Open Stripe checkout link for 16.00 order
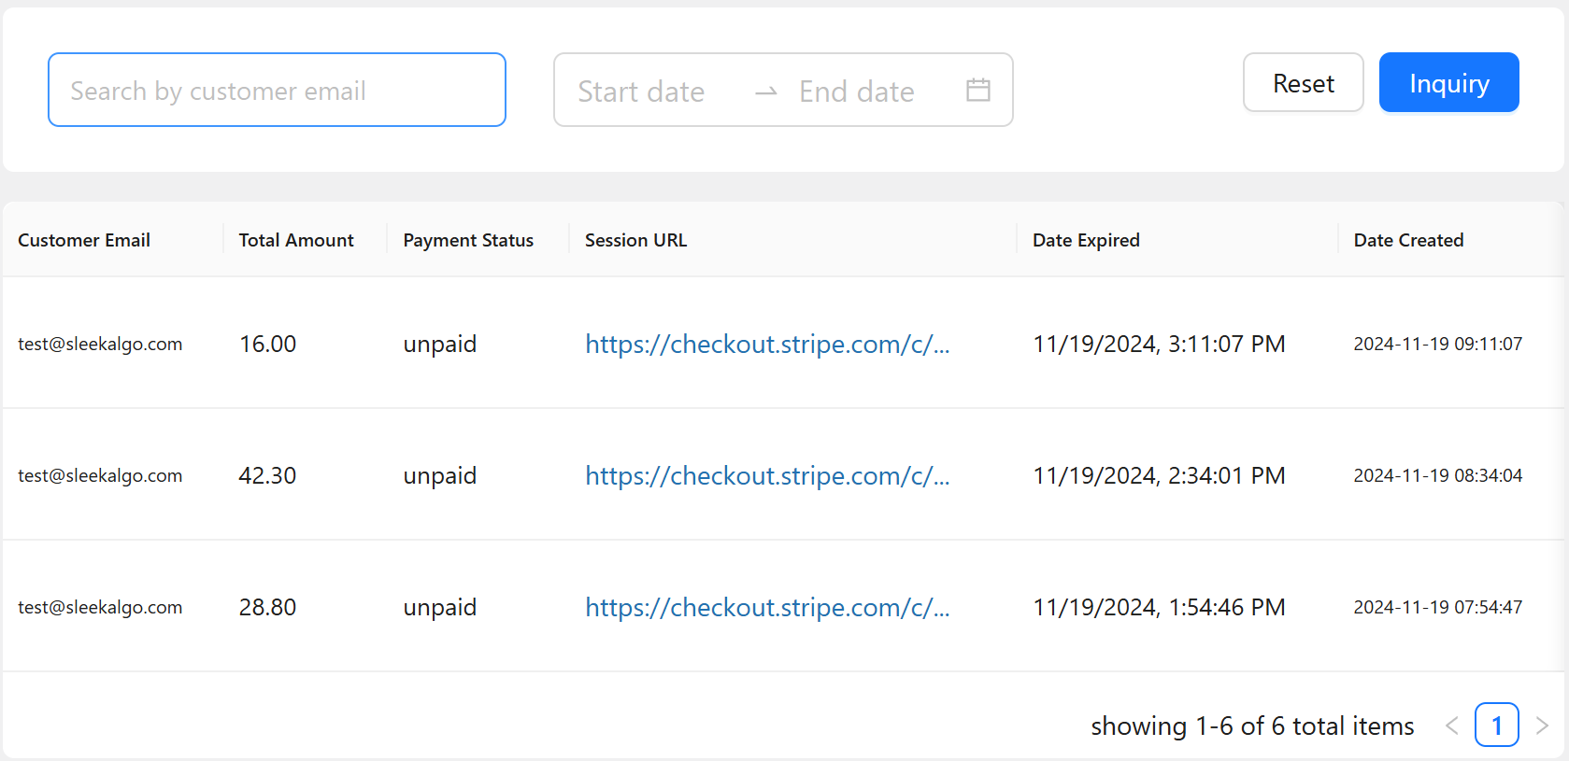Viewport: 1569px width, 761px height. (x=767, y=344)
